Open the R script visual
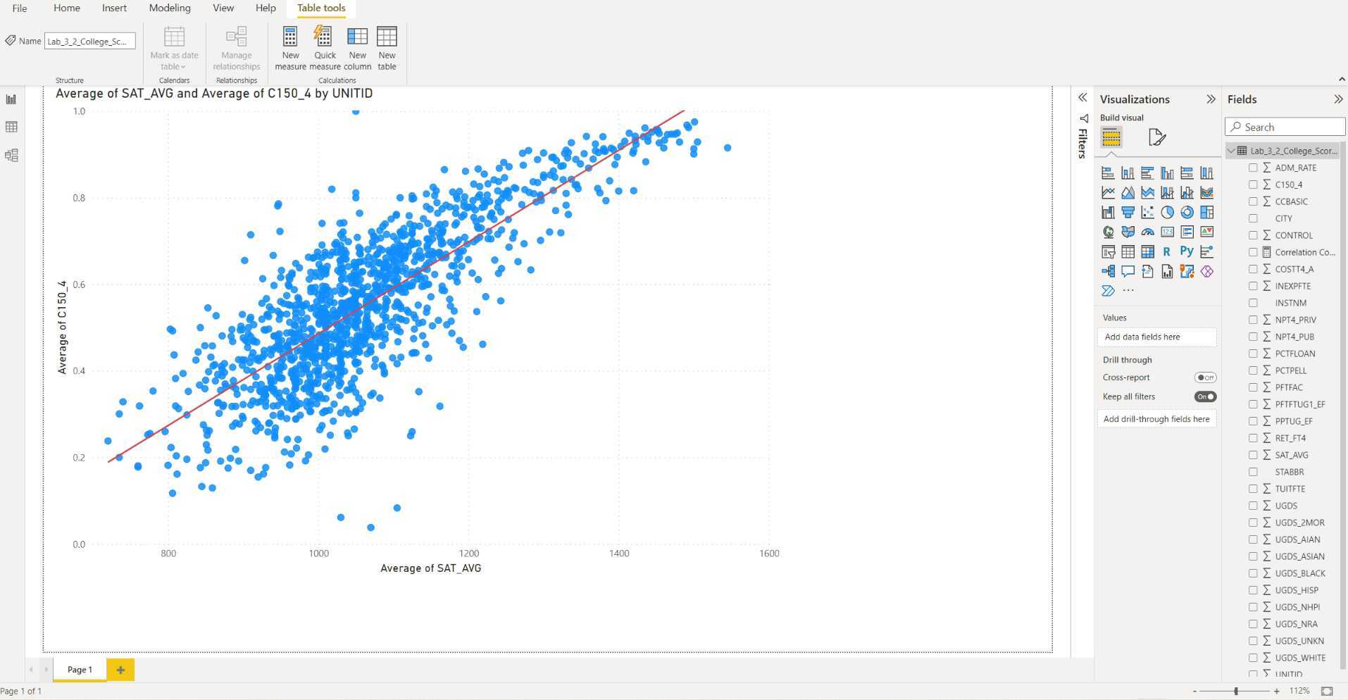The width and height of the screenshot is (1348, 700). pos(1167,251)
